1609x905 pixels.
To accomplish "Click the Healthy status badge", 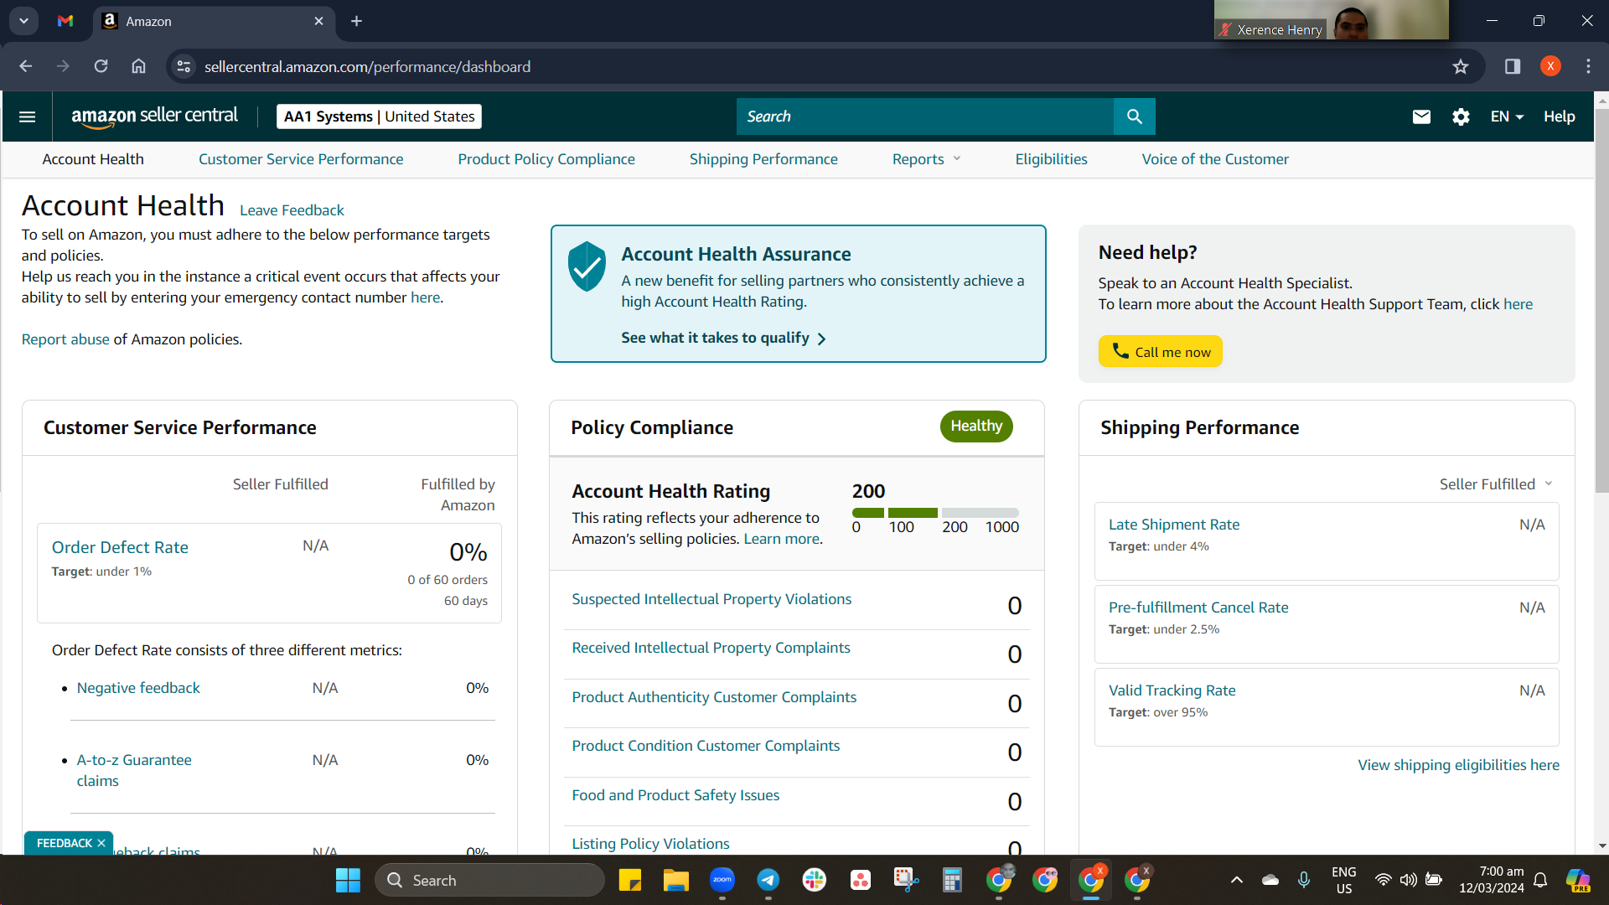I will tap(976, 427).
